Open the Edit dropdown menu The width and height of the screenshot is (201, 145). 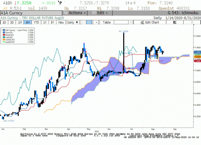(x=100, y=13)
